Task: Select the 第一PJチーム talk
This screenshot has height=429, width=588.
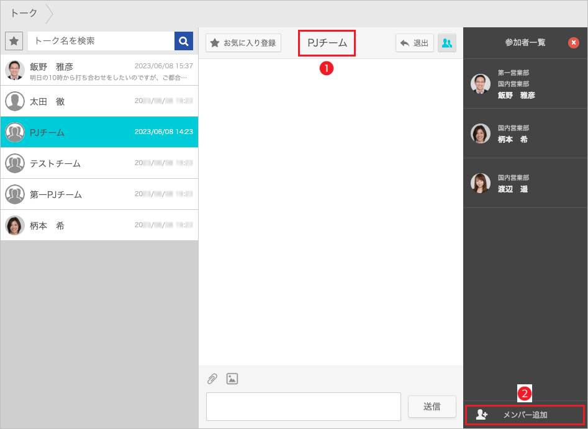Action: (99, 194)
